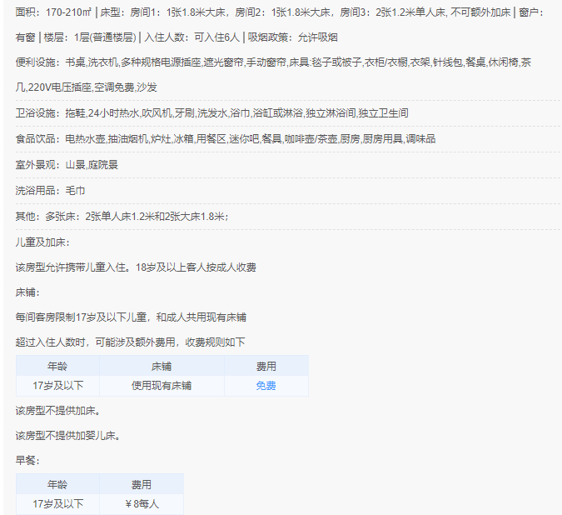This screenshot has width=562, height=515.
Task: Click 该房型不提供加床 sentence
Action: pos(58,411)
